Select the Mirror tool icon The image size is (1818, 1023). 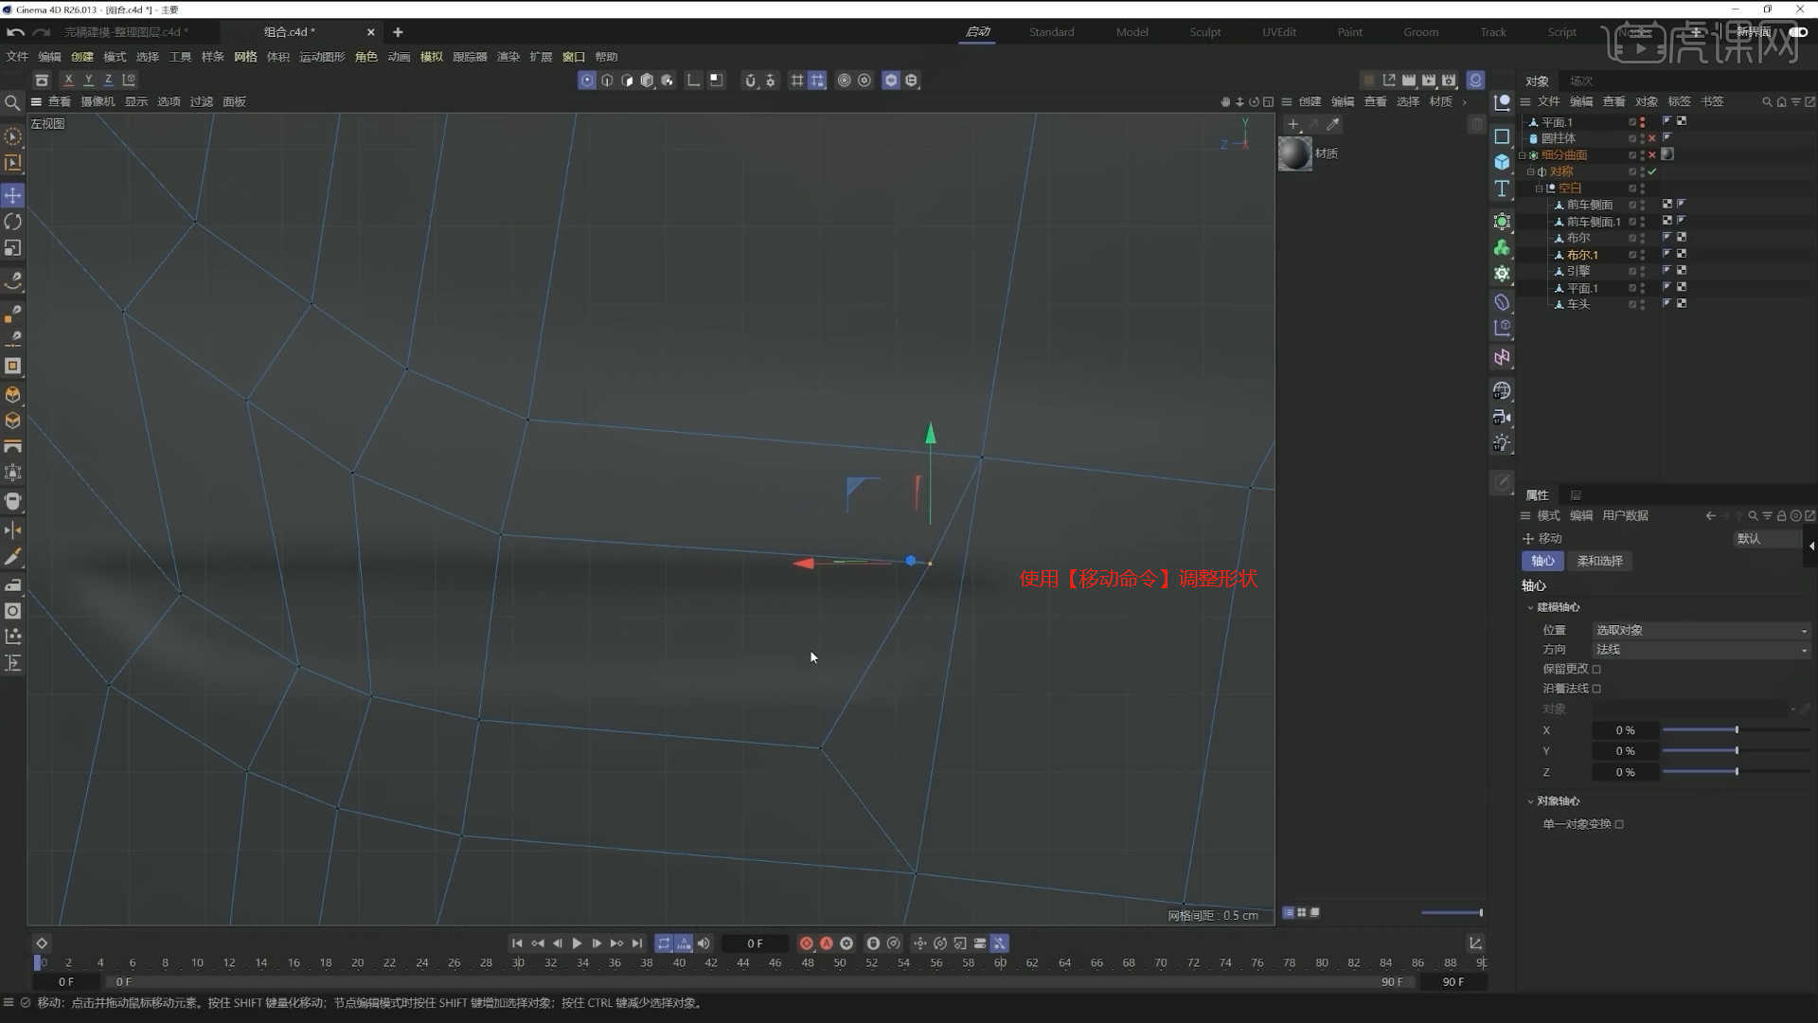pyautogui.click(x=13, y=530)
